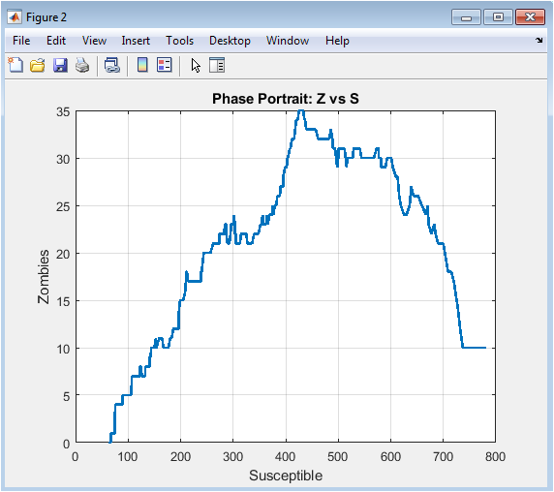The height and width of the screenshot is (492, 554).
Task: Open the Insert menu
Action: [136, 41]
